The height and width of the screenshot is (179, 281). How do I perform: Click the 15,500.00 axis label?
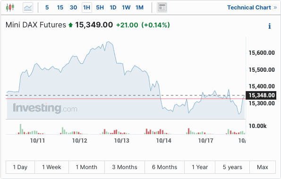point(262,70)
